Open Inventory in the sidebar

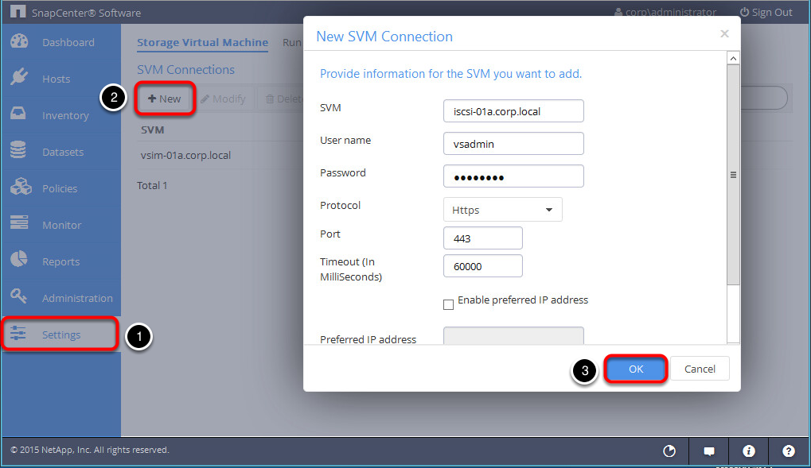61,115
